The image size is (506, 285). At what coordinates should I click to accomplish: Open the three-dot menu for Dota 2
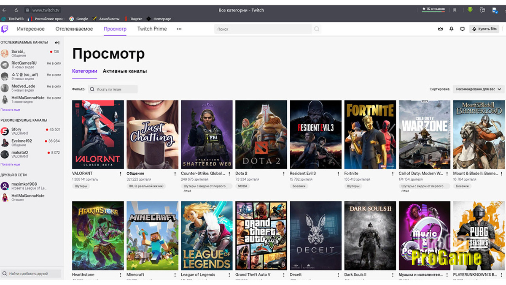(x=284, y=174)
